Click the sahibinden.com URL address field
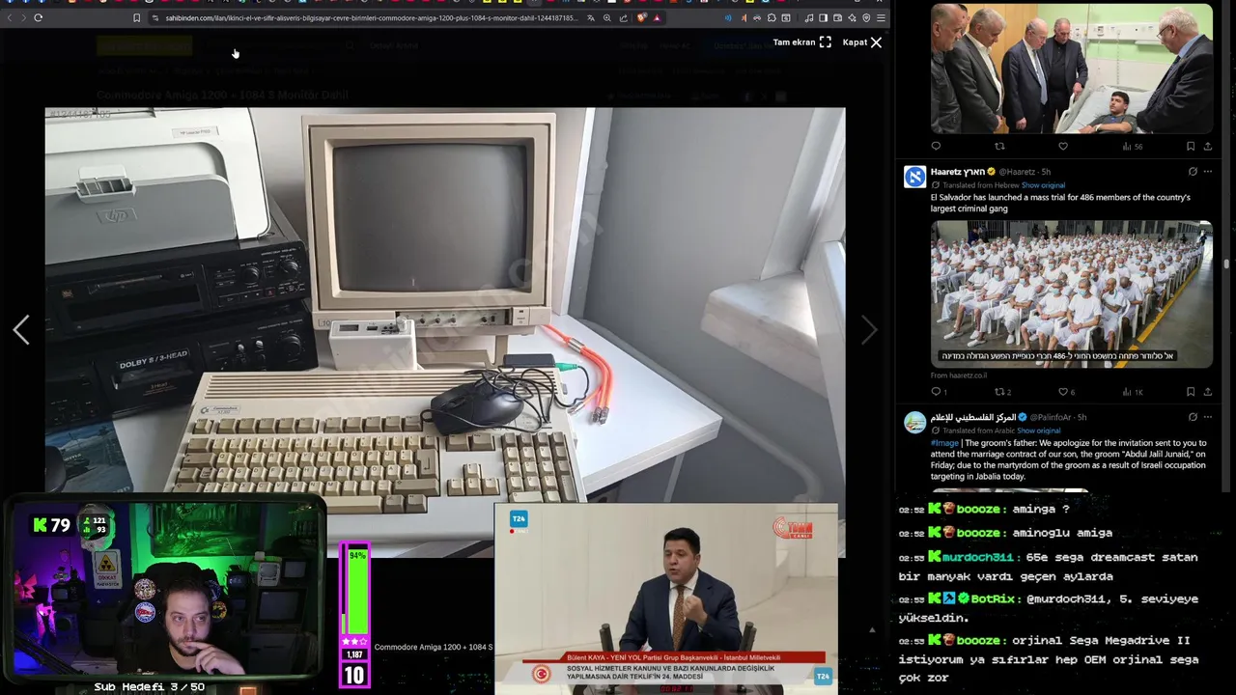Screen dimensions: 1236x695 372,17
